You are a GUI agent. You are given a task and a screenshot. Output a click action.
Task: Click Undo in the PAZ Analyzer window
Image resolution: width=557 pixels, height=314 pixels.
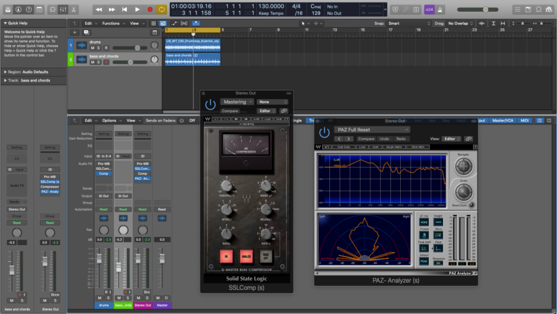[x=385, y=139]
